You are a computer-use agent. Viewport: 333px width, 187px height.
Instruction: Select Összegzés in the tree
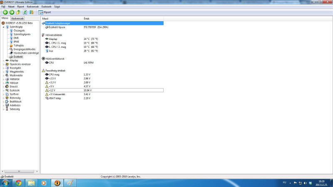click(19, 30)
